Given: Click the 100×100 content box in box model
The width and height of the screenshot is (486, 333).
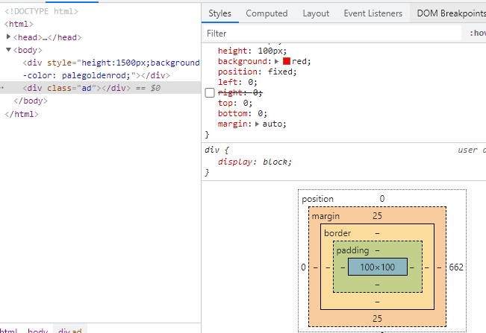Looking at the screenshot, I should 377,267.
